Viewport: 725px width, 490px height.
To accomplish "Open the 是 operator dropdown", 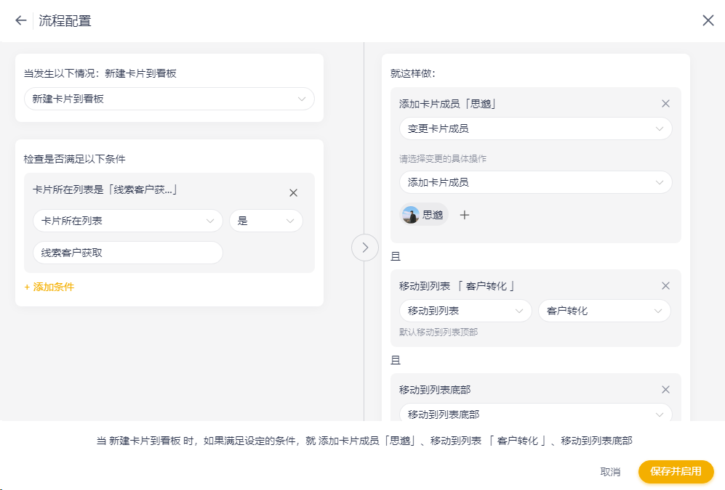I will click(265, 221).
